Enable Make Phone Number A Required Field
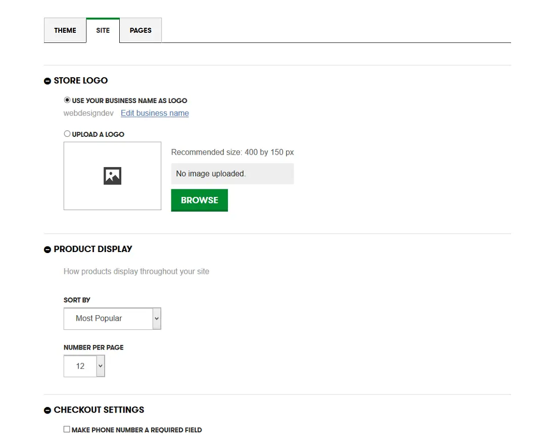Screen dimensions: 556x448 click(x=67, y=429)
